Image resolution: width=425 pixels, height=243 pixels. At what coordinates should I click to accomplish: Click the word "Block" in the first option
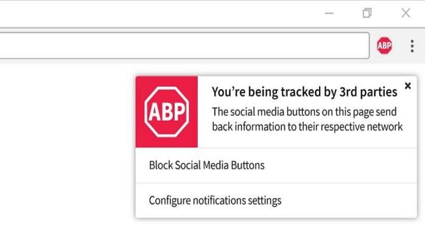tap(161, 165)
